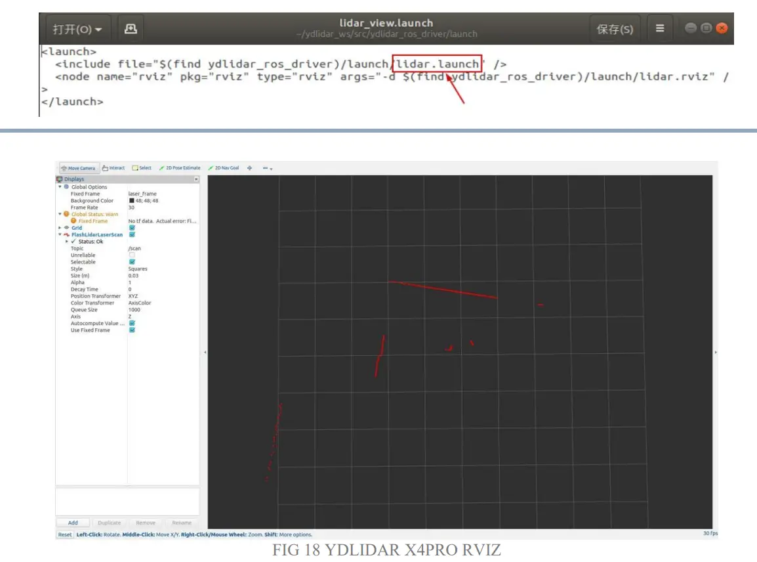Click the plus icon to add a tool
Viewport: 757px width, 562px height.
pos(249,168)
